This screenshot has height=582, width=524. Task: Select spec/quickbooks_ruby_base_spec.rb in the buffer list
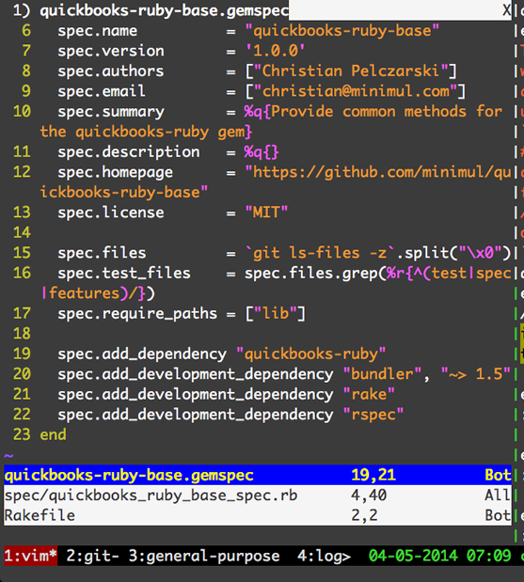(x=258, y=495)
